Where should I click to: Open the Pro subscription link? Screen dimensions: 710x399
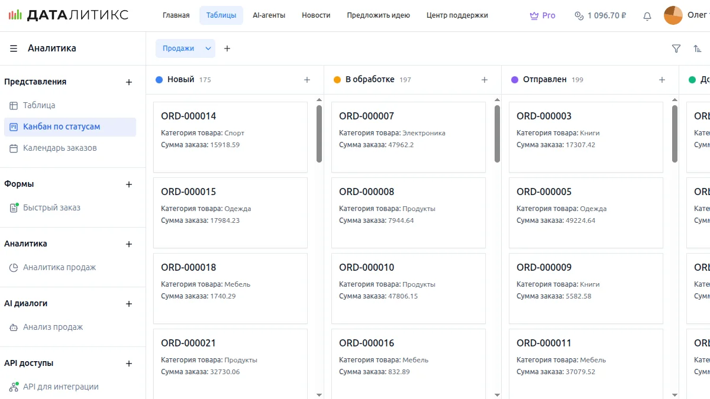(x=543, y=15)
